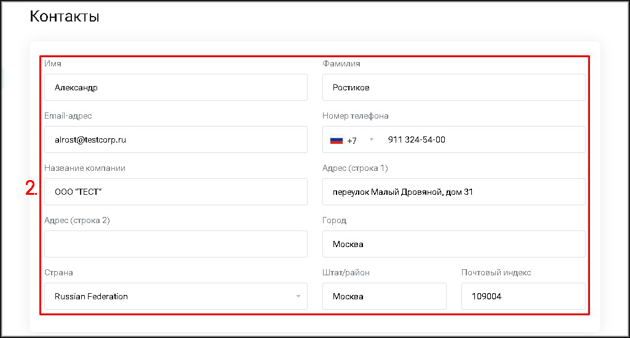The width and height of the screenshot is (630, 338).
Task: Click the Номер телефона label
Action: click(x=355, y=116)
